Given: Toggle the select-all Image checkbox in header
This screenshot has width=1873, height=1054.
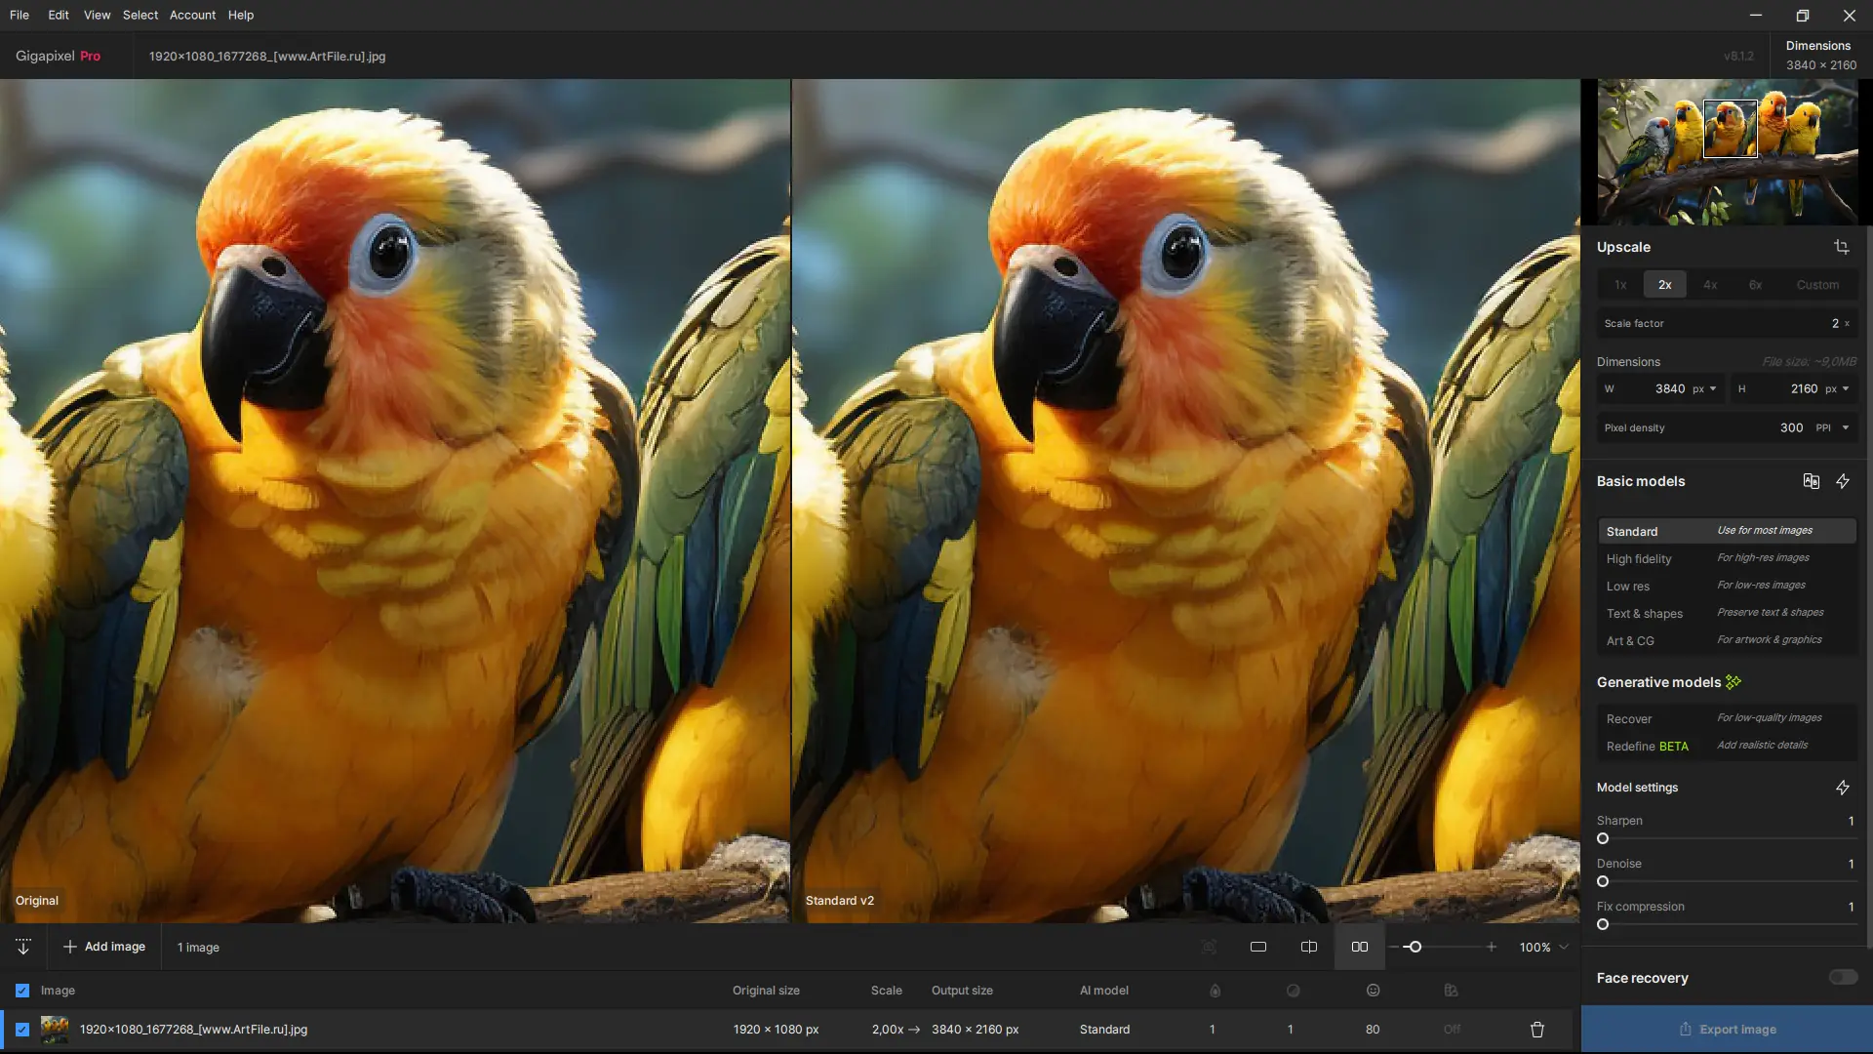Looking at the screenshot, I should click(x=22, y=991).
